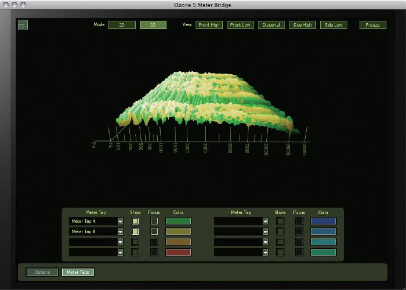Viewport: 406px width, 290px height.
Task: Open the Meter Tap 4 dropdown
Action: (x=120, y=221)
